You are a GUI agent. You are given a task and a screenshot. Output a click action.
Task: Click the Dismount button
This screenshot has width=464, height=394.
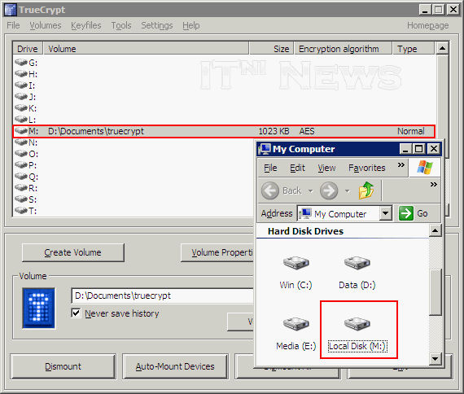(63, 366)
